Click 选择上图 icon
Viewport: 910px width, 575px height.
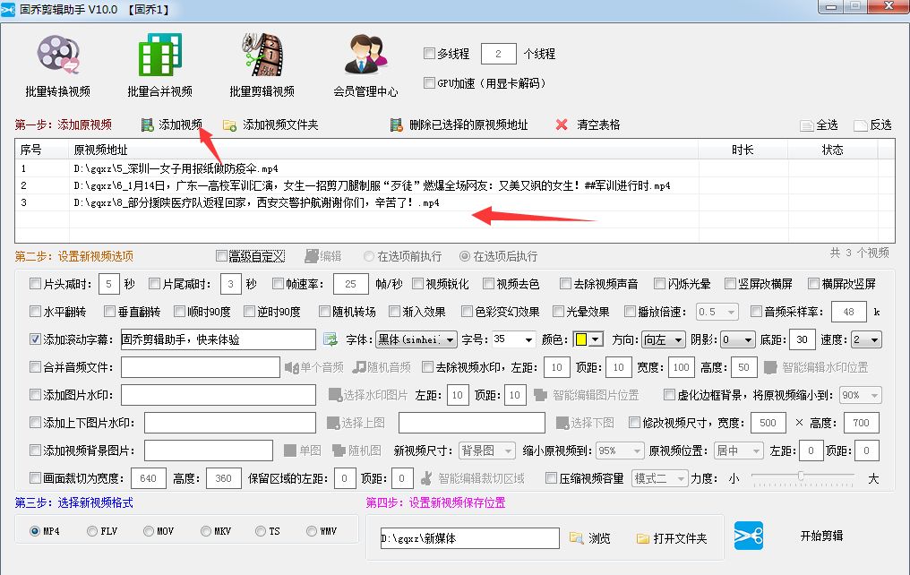[x=333, y=423]
